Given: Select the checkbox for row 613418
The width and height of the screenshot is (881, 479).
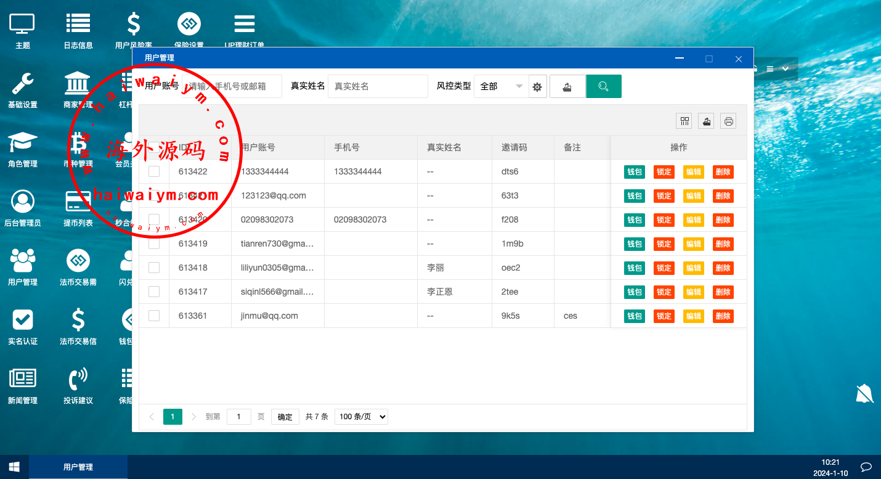Looking at the screenshot, I should coord(154,268).
